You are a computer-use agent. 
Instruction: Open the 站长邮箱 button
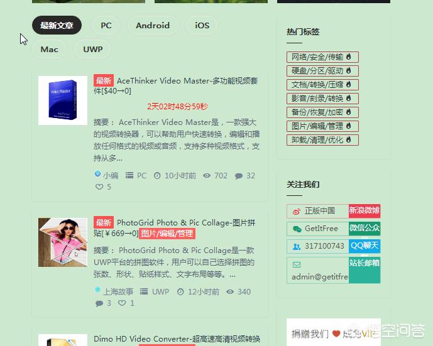(x=364, y=270)
